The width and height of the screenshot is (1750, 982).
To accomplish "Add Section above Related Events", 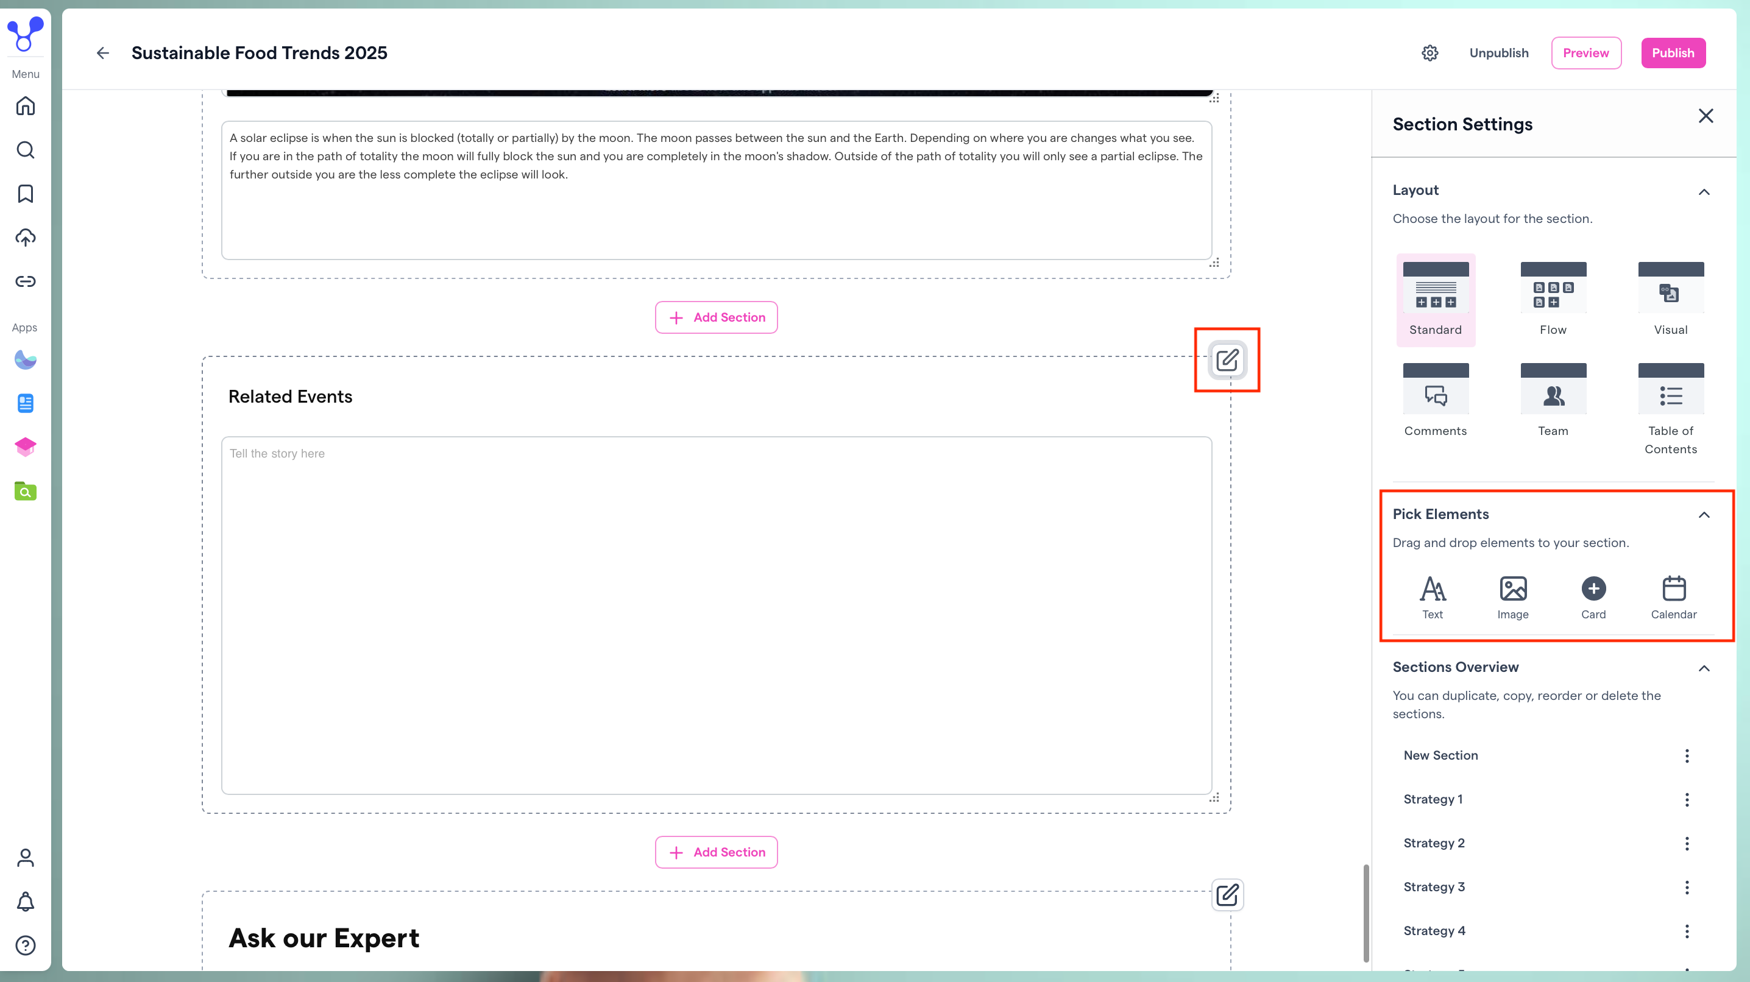I will click(x=716, y=318).
